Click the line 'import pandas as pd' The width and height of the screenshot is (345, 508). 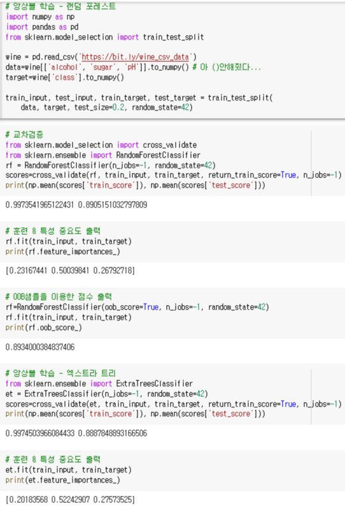(42, 27)
